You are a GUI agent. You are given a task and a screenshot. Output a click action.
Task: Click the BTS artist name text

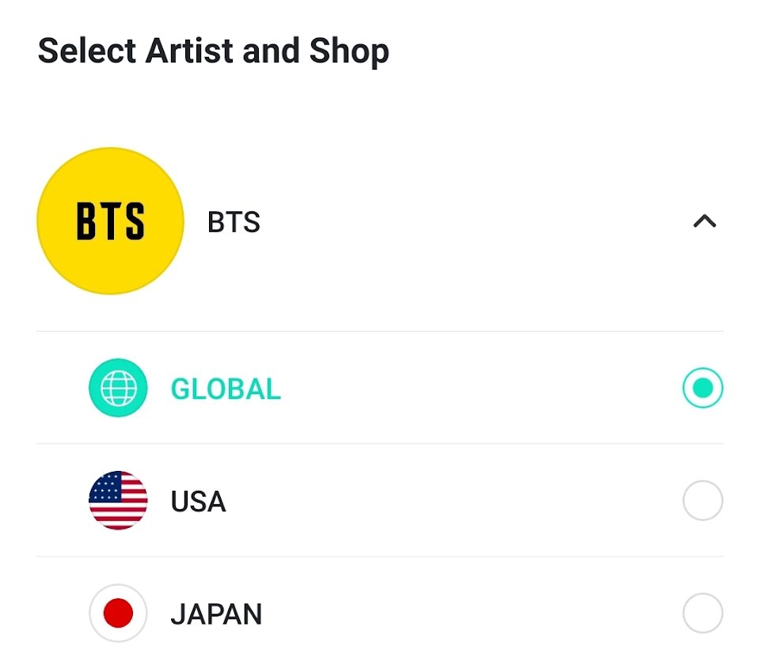coord(234,222)
